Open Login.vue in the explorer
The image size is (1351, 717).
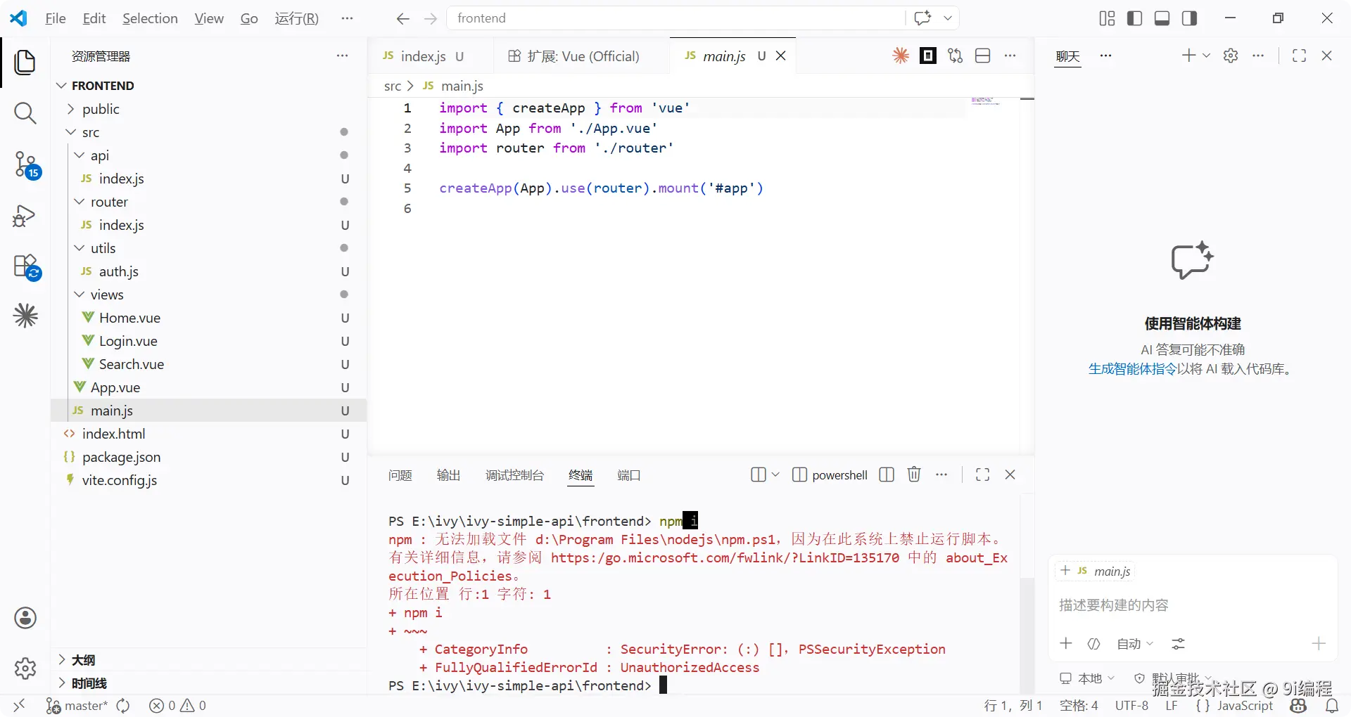(x=208, y=341)
